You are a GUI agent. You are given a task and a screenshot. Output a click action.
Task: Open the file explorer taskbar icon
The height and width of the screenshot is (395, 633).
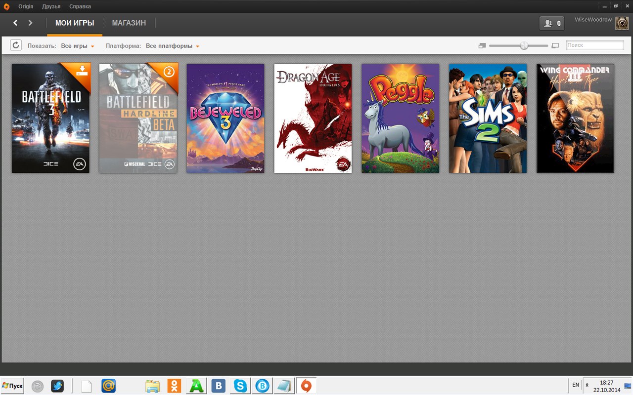[152, 386]
